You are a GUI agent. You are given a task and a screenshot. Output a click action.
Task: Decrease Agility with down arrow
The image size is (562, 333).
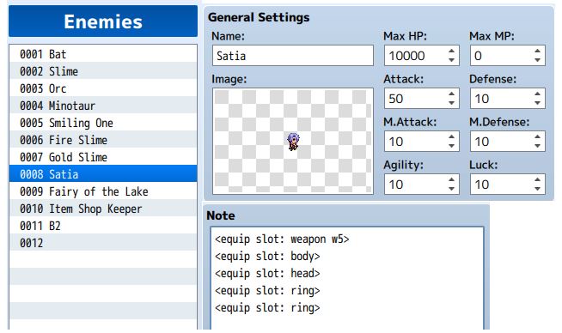[452, 189]
